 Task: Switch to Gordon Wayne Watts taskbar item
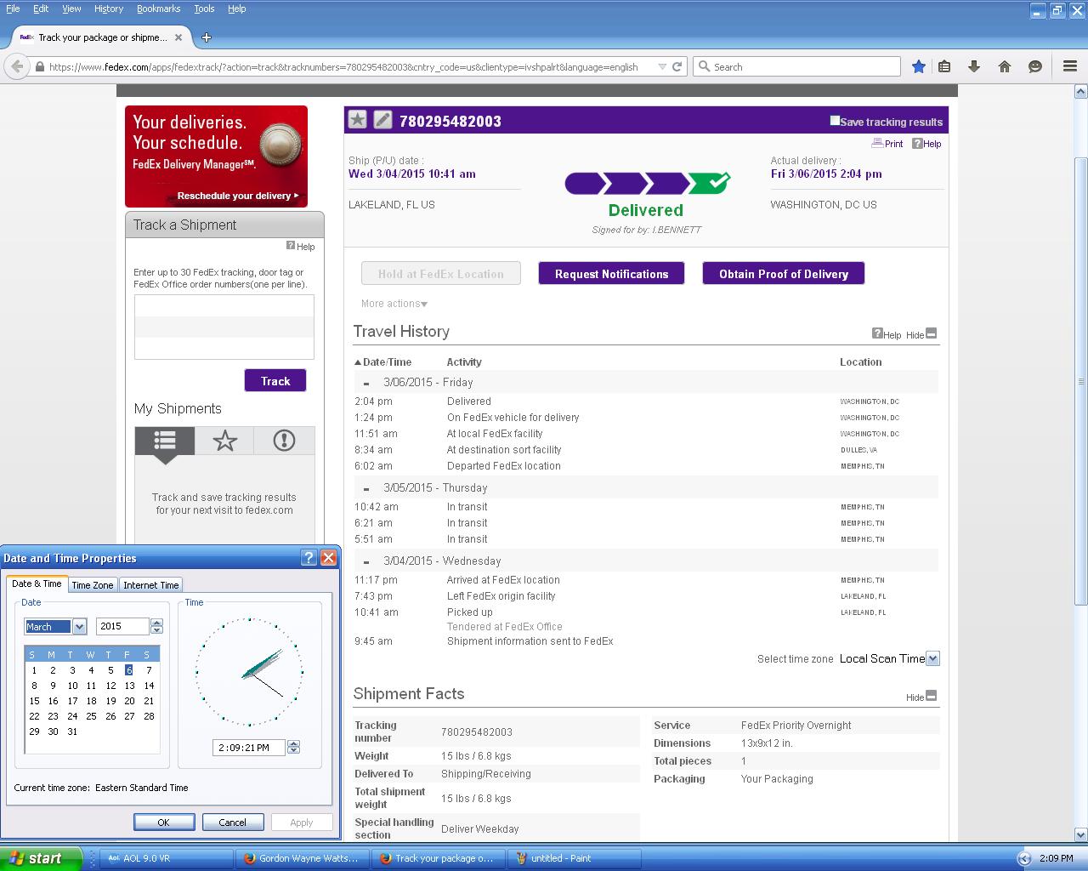click(x=302, y=858)
